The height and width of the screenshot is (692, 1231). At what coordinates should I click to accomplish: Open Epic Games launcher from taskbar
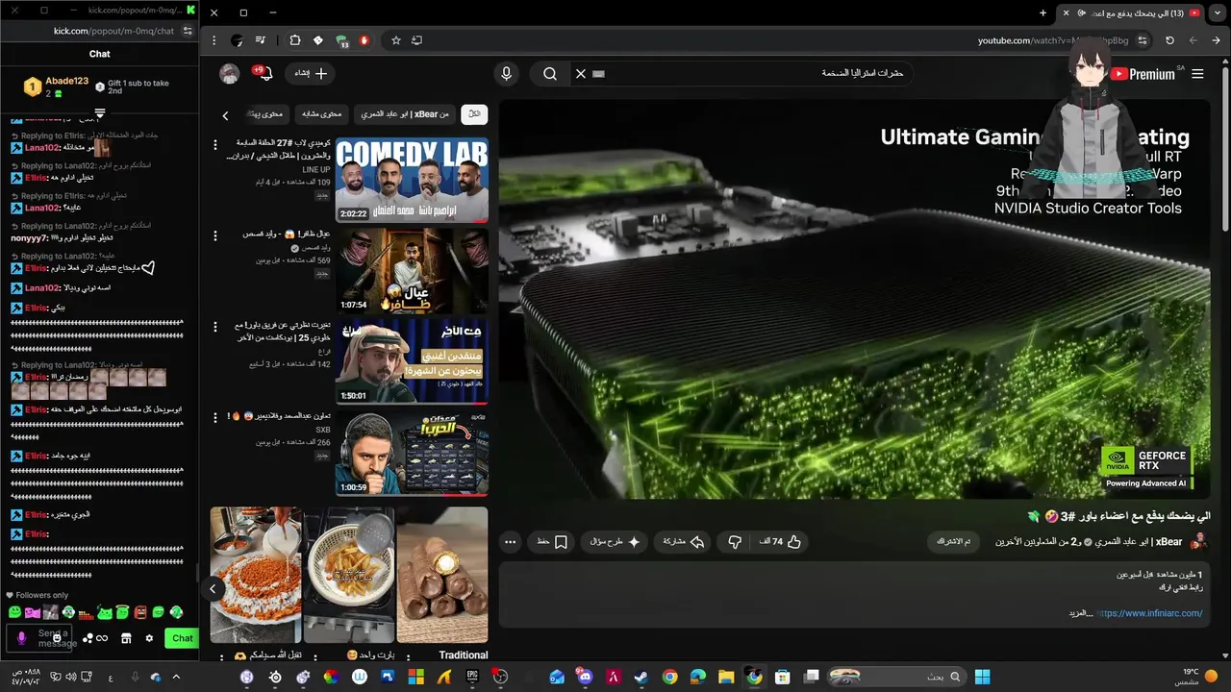click(472, 677)
